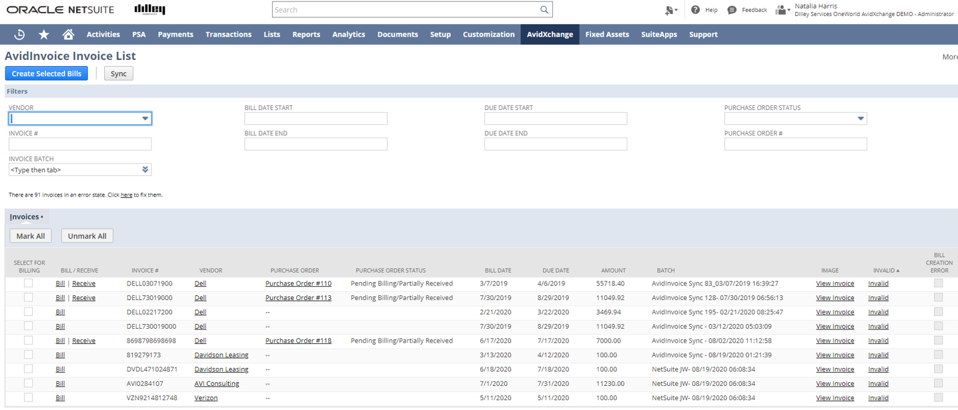Tick the DVDL471024871 billing checkbox
This screenshot has width=958, height=410.
point(28,369)
